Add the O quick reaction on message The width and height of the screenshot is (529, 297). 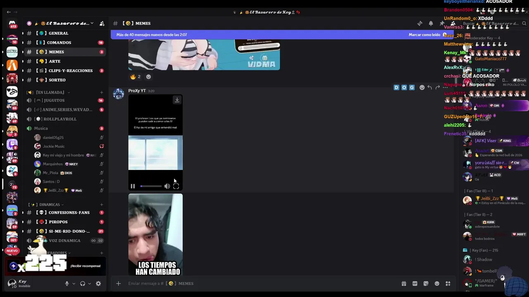(x=404, y=87)
